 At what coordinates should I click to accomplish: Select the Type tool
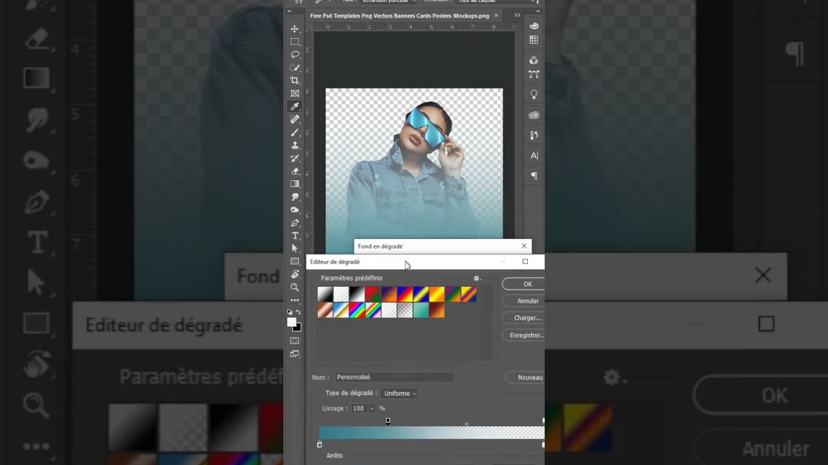pyautogui.click(x=295, y=236)
